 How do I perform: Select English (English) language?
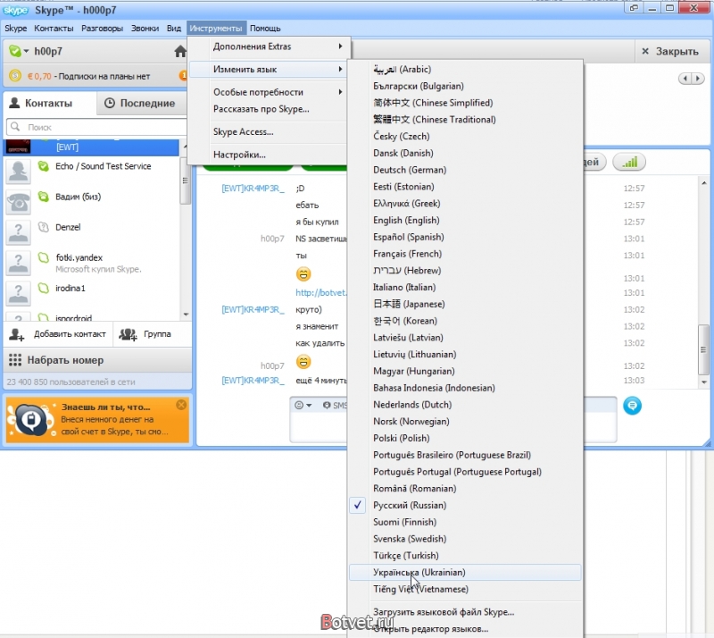(x=465, y=221)
